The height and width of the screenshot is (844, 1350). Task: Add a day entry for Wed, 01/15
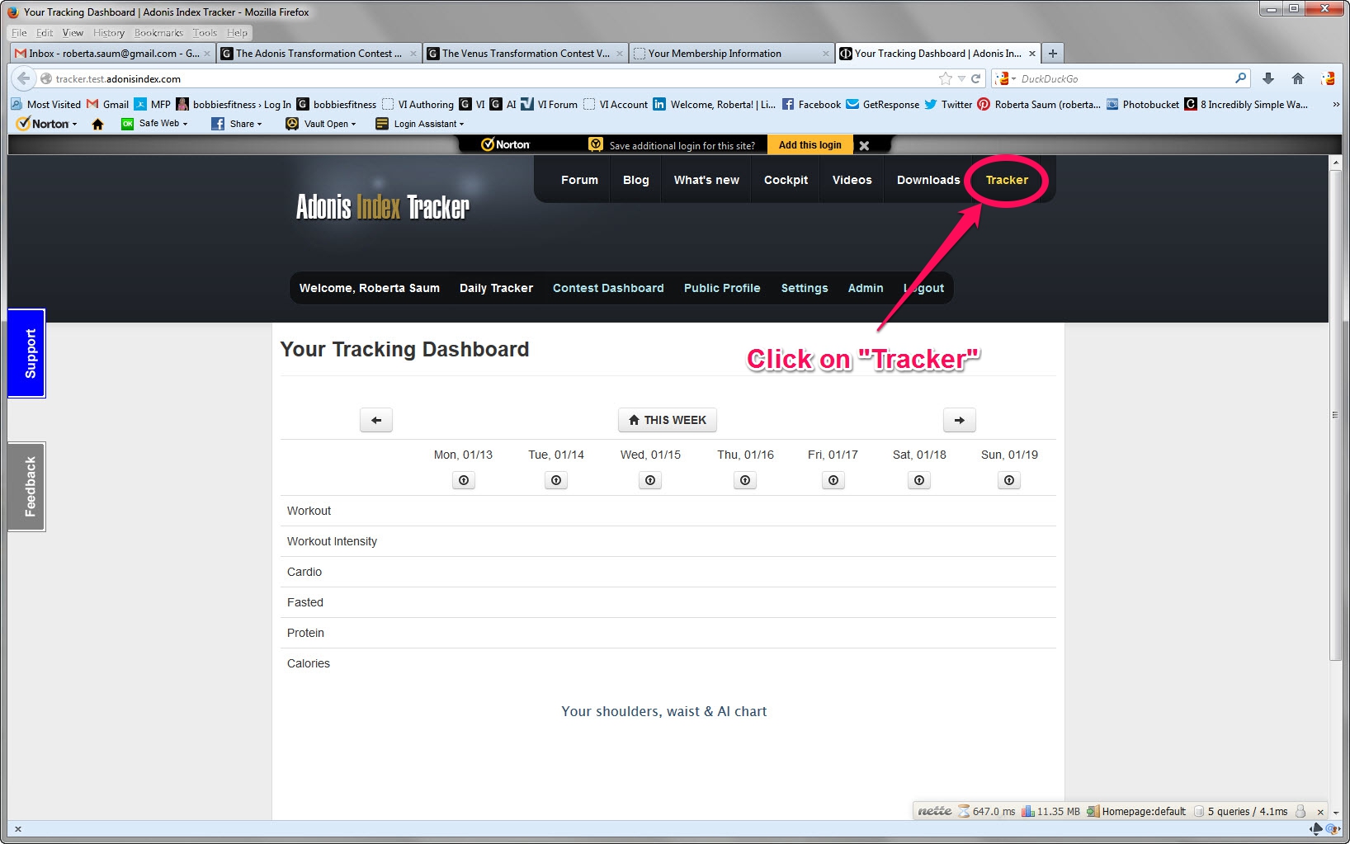650,480
